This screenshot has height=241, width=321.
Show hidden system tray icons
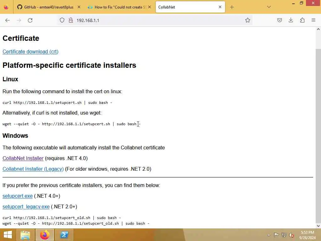tap(269, 235)
